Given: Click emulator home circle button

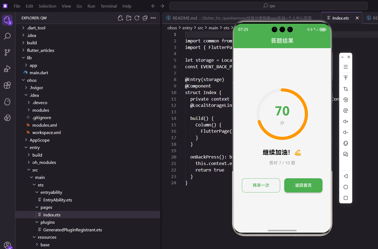Looking at the screenshot, I should [346, 187].
